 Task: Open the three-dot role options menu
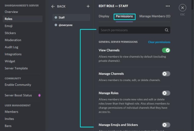tap(168, 6)
